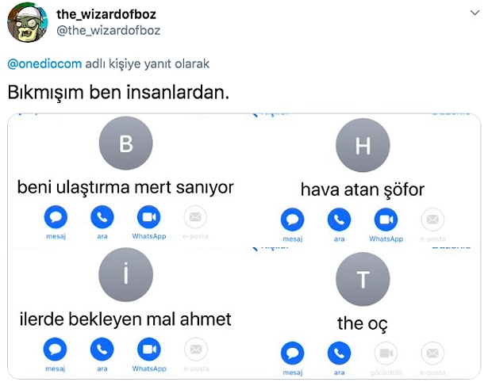Tap the disabled görüntülü icon for 'the oç'
Screen dimensions: 492x386
coord(386,354)
